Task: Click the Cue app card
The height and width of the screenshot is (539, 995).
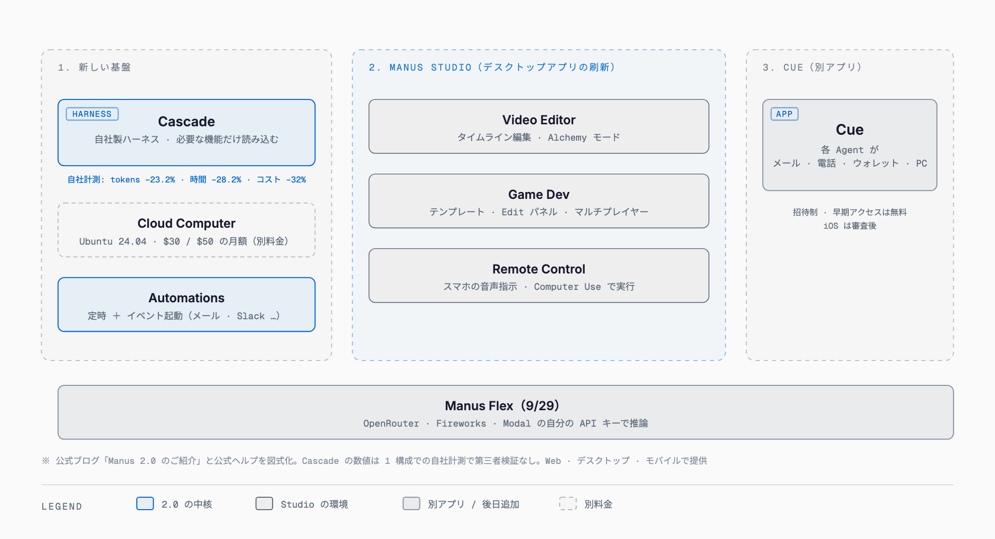Action: coord(850,145)
